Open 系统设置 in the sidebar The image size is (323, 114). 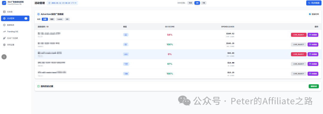[x=15, y=44]
